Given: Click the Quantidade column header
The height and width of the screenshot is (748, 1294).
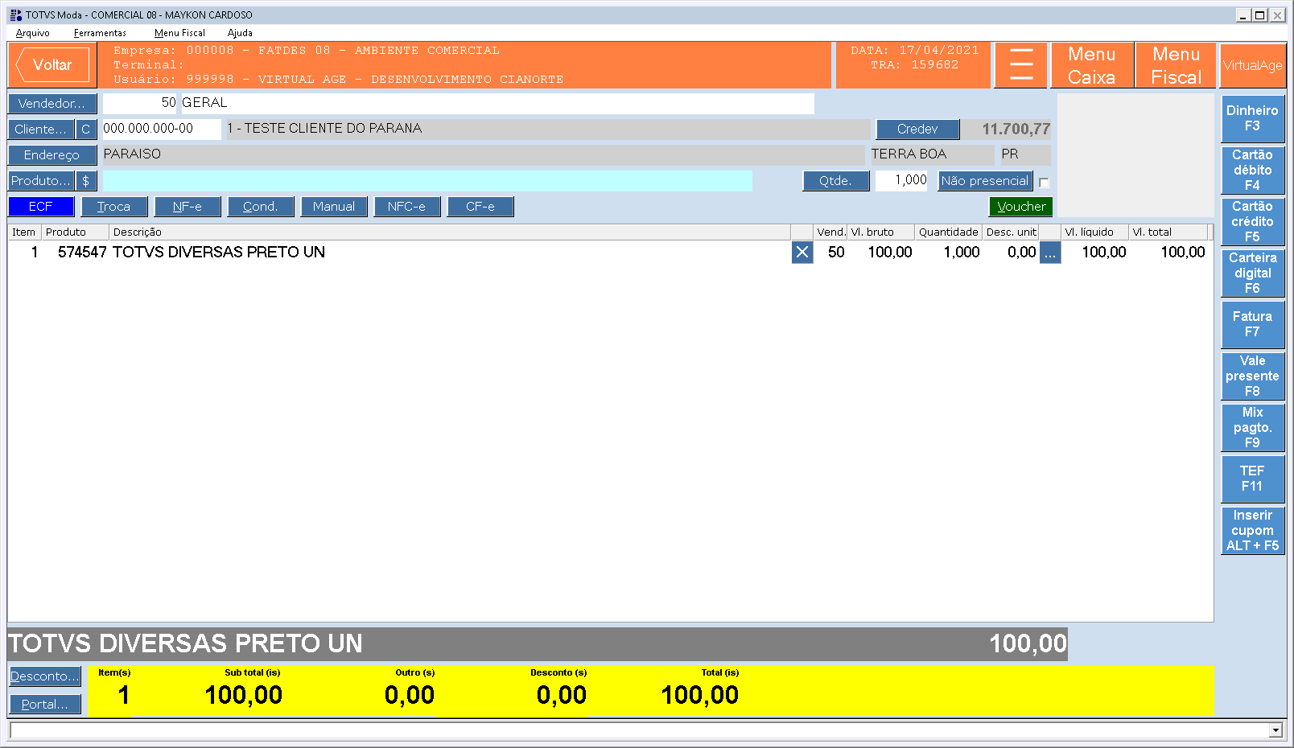Looking at the screenshot, I should coord(949,232).
